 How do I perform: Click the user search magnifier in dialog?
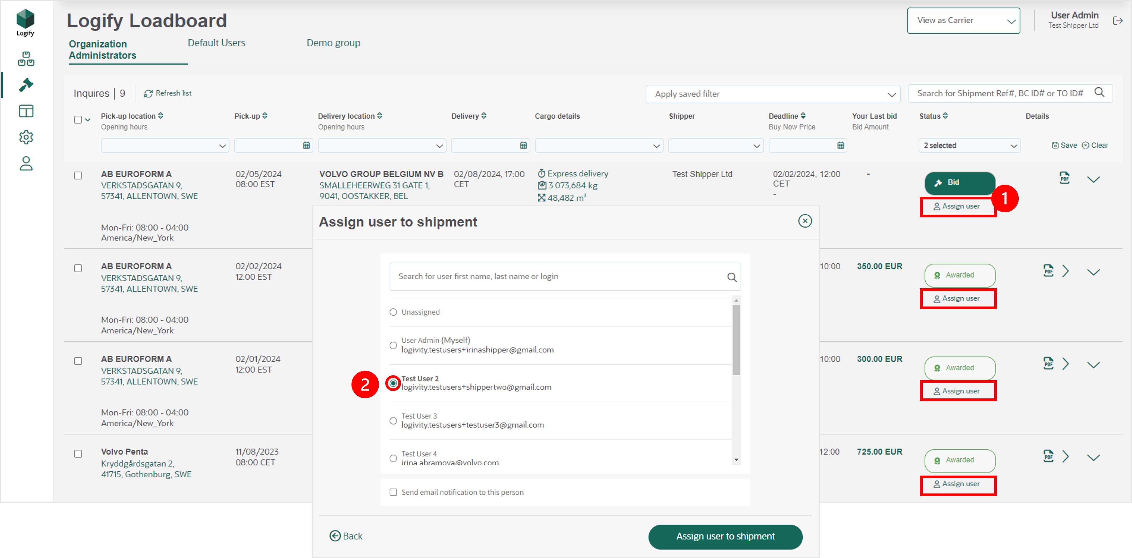click(732, 278)
